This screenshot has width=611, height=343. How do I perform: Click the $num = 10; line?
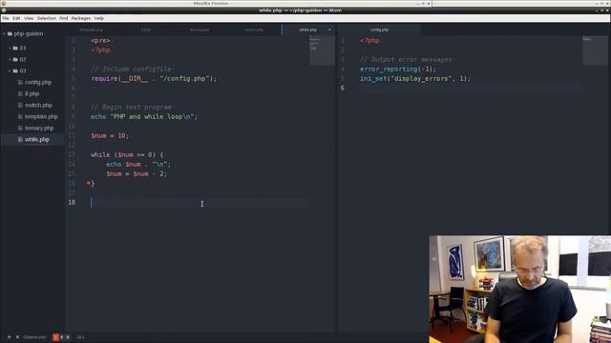point(110,135)
